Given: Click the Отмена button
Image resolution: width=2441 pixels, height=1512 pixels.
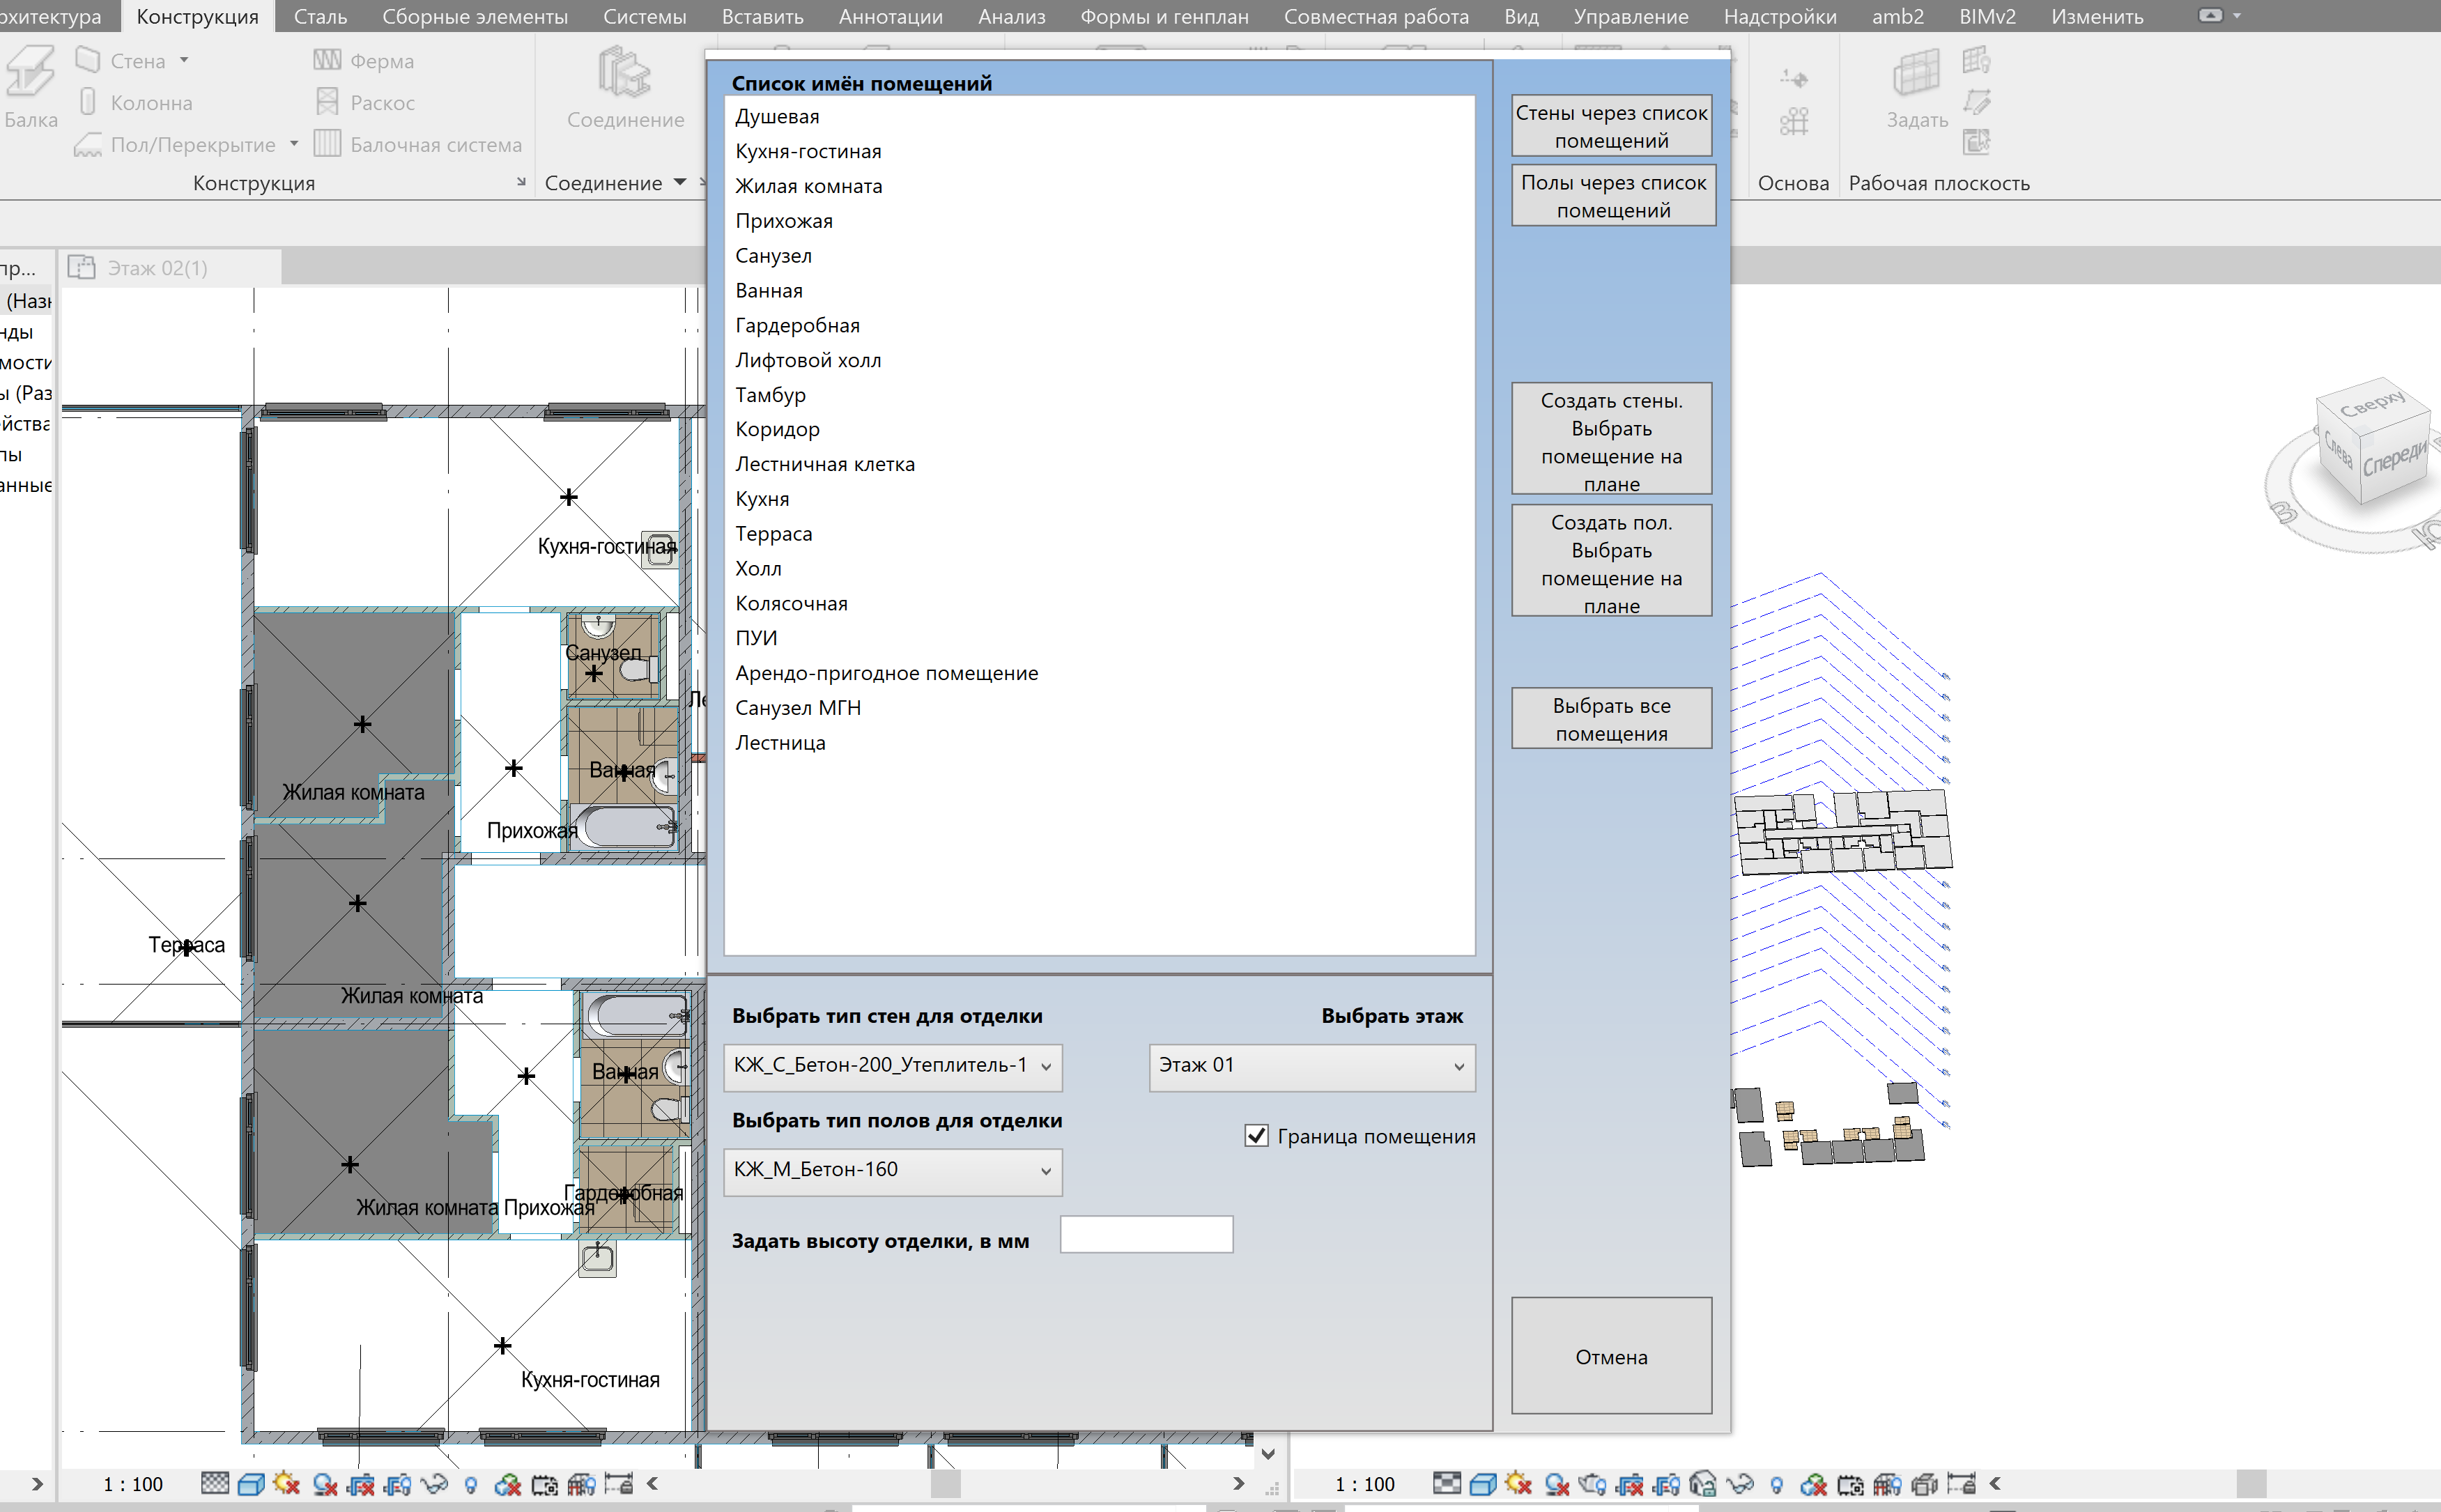Looking at the screenshot, I should point(1611,1356).
